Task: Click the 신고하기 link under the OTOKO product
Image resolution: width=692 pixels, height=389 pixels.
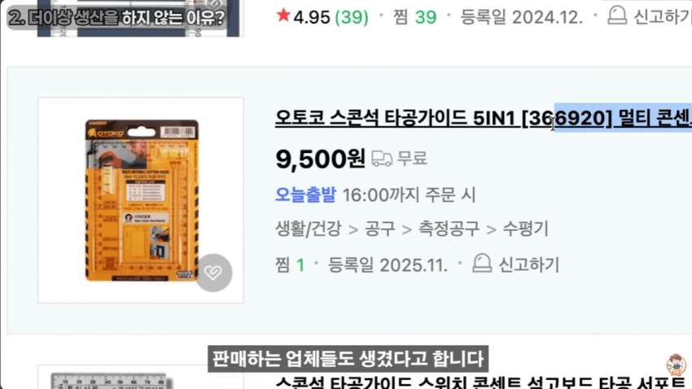Action: [x=528, y=264]
